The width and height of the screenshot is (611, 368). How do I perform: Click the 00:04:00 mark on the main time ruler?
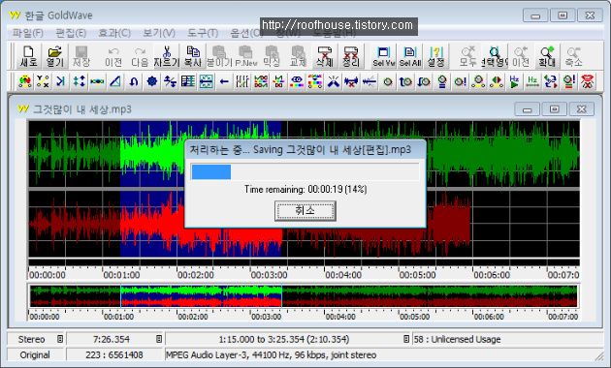(343, 275)
